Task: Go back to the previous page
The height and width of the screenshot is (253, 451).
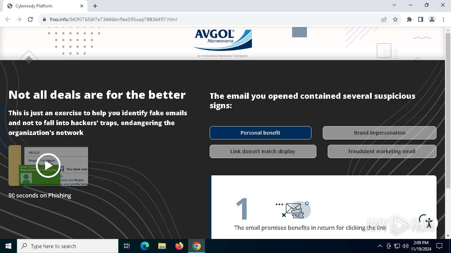Action: [8, 19]
